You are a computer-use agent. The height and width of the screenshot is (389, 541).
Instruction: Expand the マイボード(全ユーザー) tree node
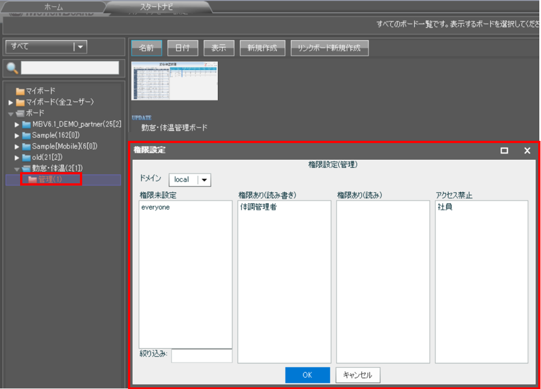[11, 102]
